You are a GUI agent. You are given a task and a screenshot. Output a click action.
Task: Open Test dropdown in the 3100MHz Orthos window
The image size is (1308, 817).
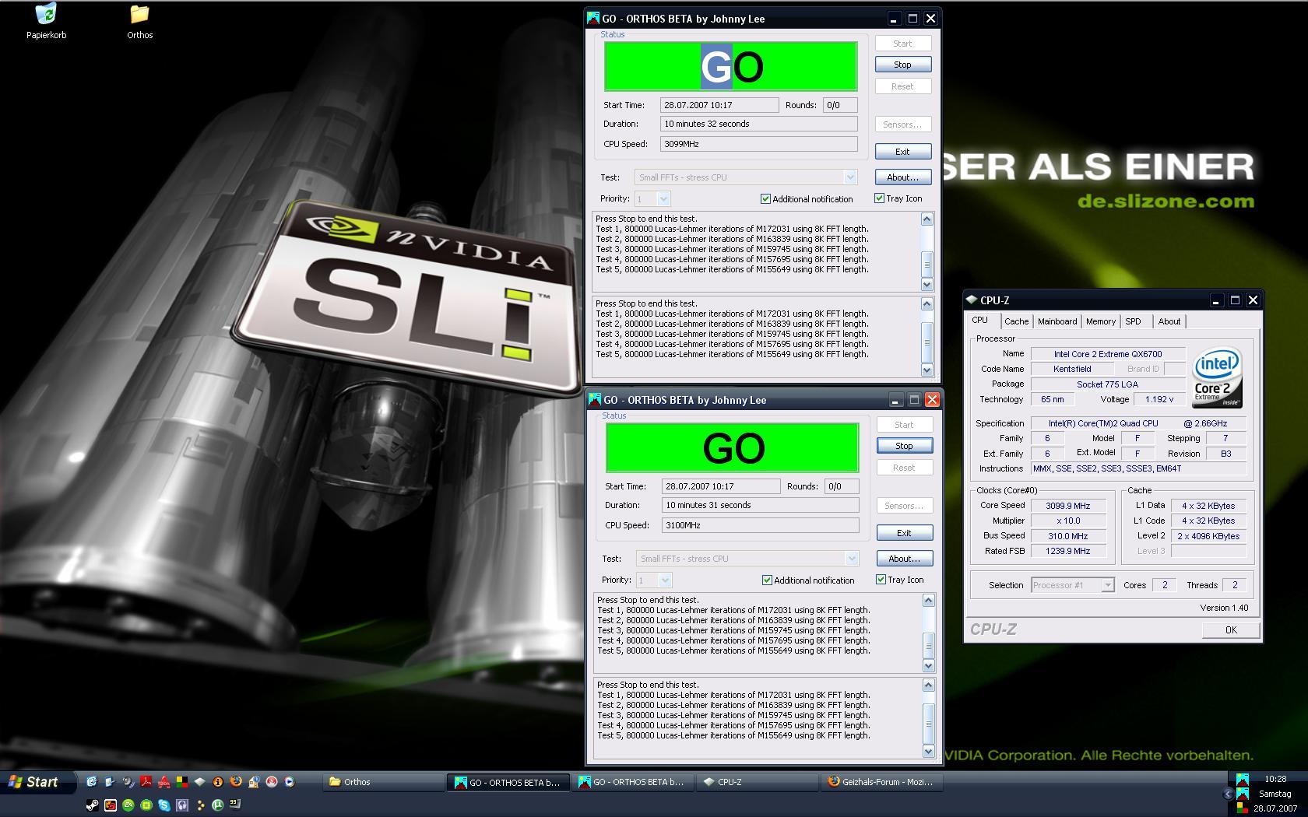[852, 559]
